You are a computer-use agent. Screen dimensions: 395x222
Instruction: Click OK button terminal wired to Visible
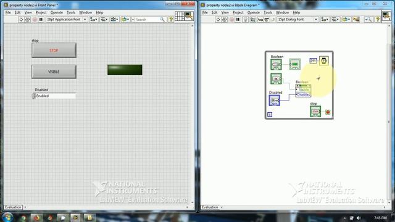[x=276, y=79]
